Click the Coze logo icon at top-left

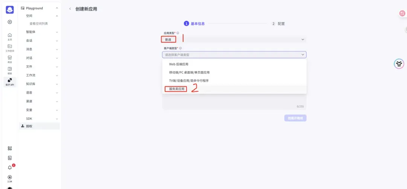10,10
